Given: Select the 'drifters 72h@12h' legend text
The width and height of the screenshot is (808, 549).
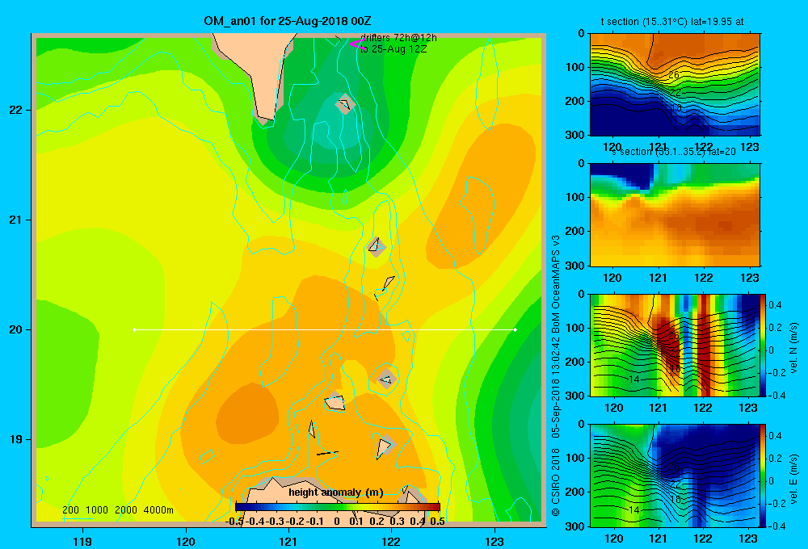Looking at the screenshot, I should click(x=398, y=38).
